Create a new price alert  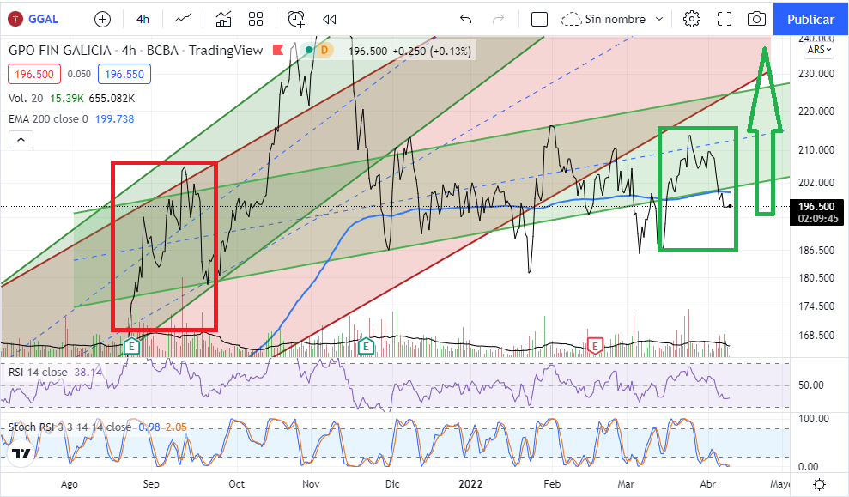click(x=295, y=20)
